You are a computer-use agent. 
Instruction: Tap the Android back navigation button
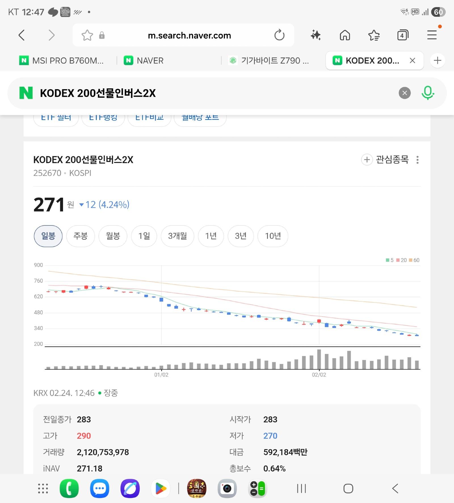[395, 489]
